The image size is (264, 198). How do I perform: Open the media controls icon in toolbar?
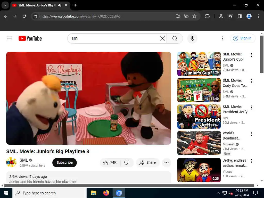(230, 16)
